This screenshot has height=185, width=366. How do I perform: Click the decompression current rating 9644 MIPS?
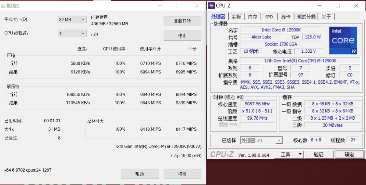186,94
